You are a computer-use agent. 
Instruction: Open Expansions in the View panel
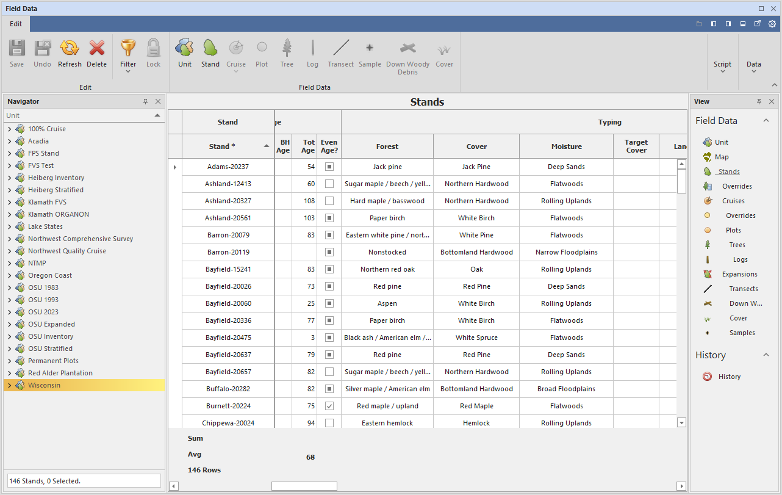pos(739,274)
